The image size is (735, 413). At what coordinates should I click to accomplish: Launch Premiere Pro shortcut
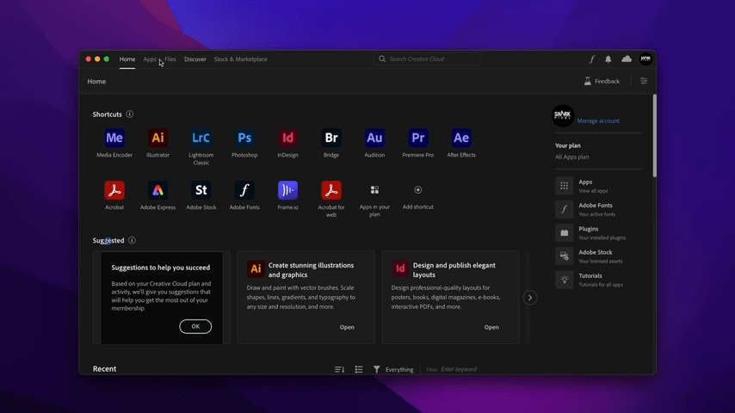417,138
